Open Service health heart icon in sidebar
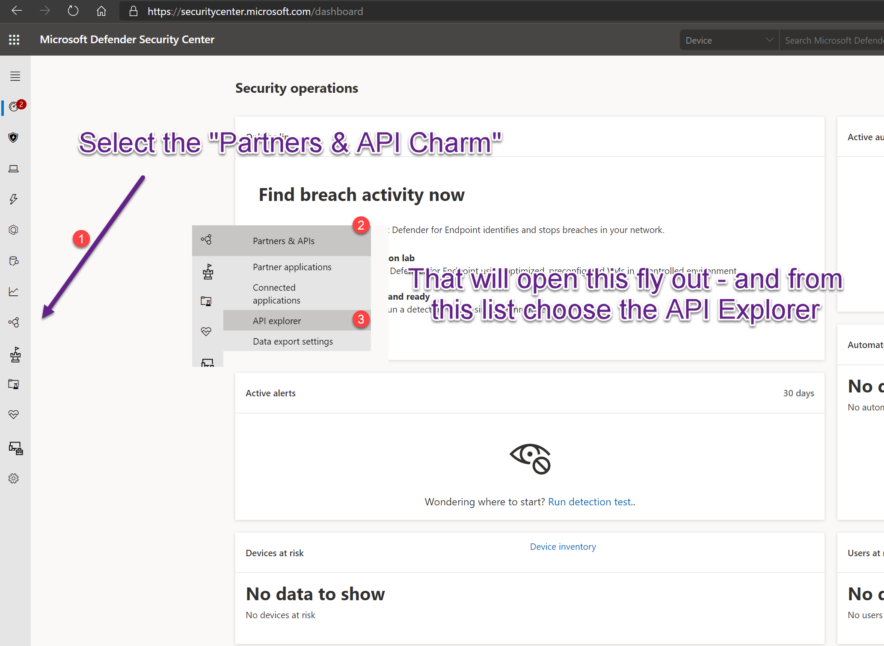This screenshot has height=646, width=884. pyautogui.click(x=14, y=414)
